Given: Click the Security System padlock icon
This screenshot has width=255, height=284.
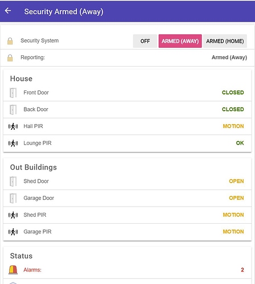Looking at the screenshot, I should point(10,41).
